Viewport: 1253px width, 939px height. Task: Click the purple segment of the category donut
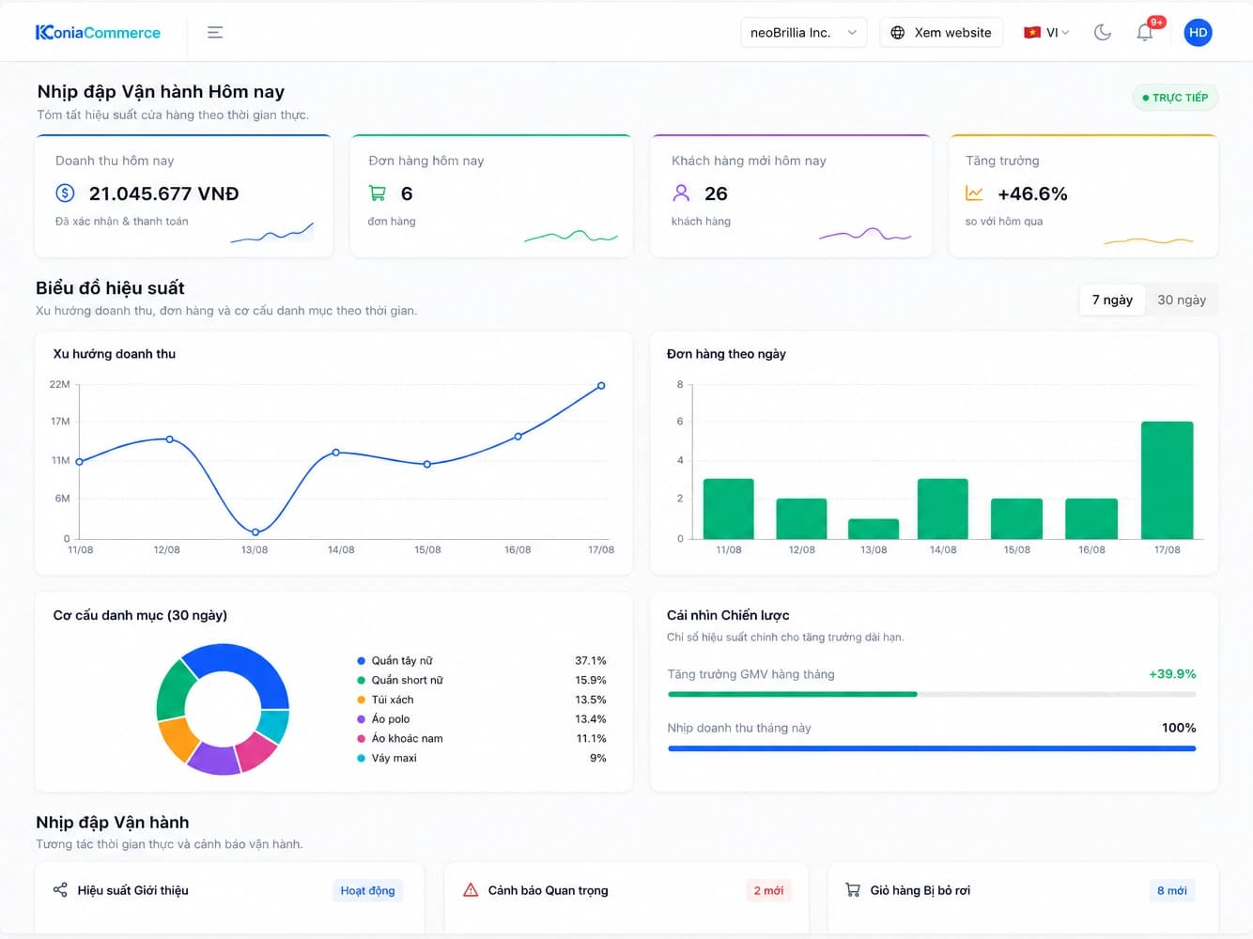215,759
